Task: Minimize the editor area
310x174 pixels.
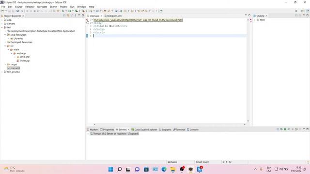Action: click(246, 15)
